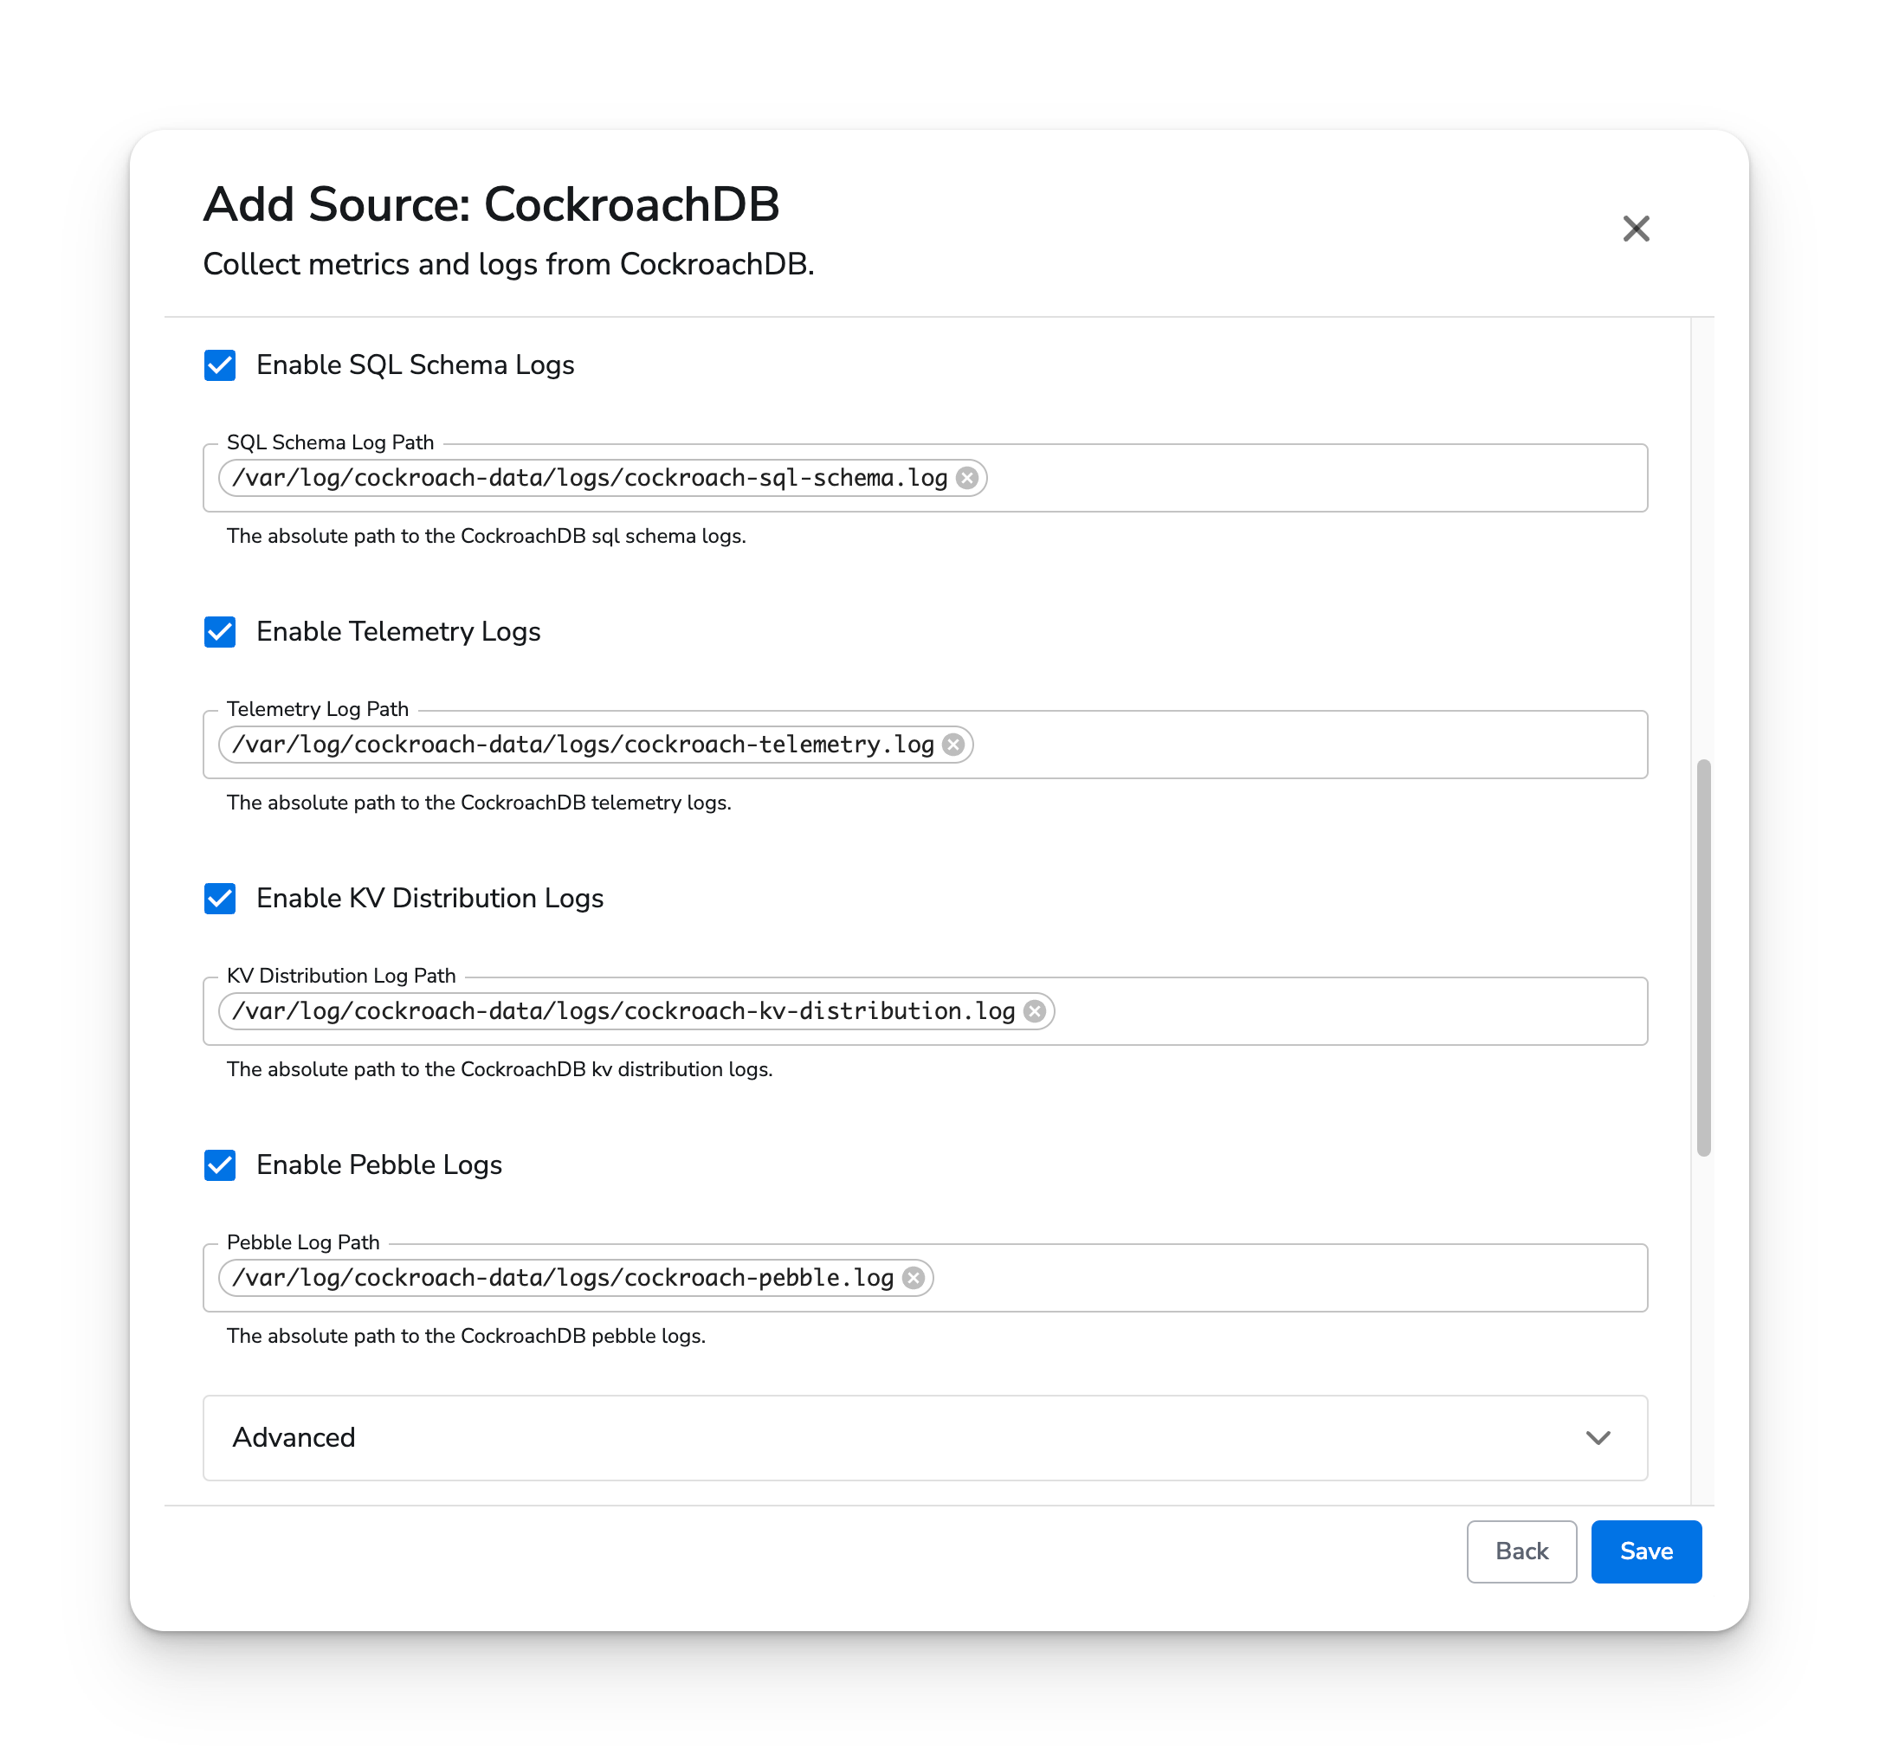The height and width of the screenshot is (1761, 1879).
Task: Select the cockroach-telemetry.log path text
Action: [x=583, y=745]
